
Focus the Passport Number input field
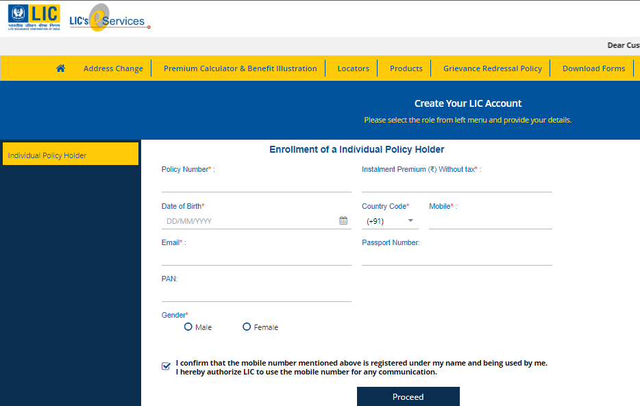tap(457, 258)
